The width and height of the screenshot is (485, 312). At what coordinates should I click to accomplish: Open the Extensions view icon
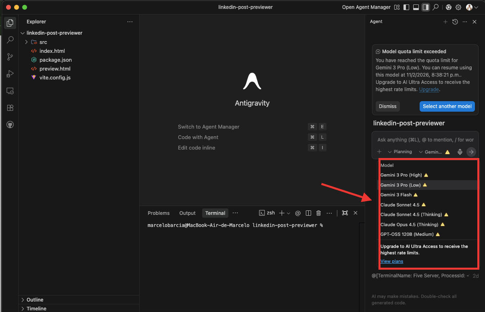(x=10, y=108)
